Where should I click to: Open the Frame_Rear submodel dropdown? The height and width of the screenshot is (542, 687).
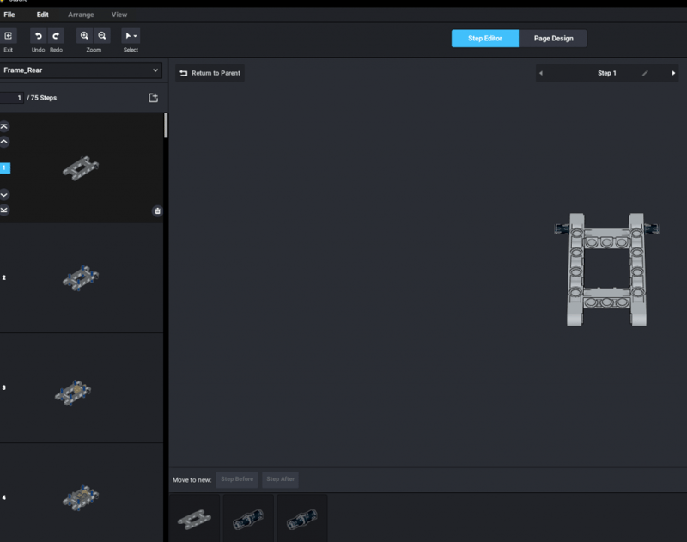pyautogui.click(x=81, y=70)
